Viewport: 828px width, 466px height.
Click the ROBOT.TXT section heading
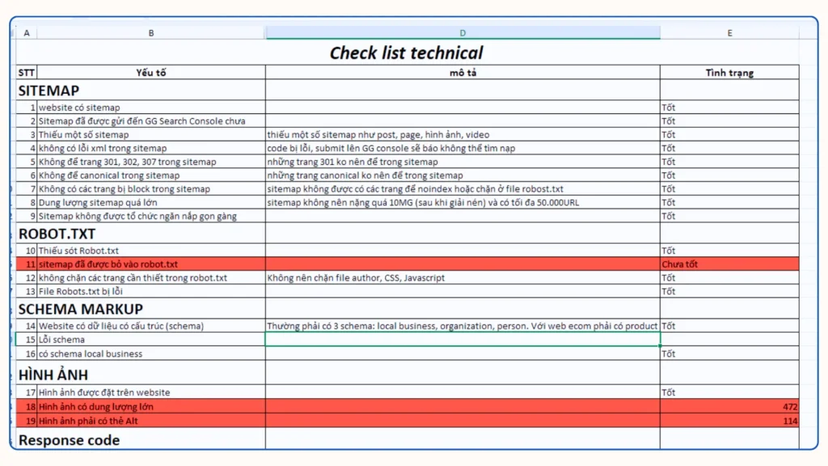point(57,234)
